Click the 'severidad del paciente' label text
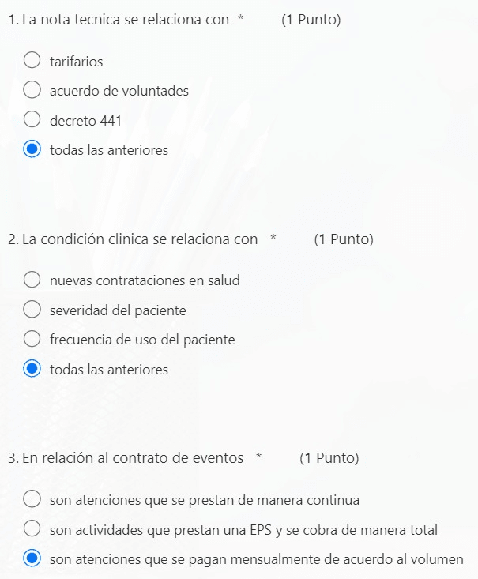The width and height of the screenshot is (478, 579). 118,310
